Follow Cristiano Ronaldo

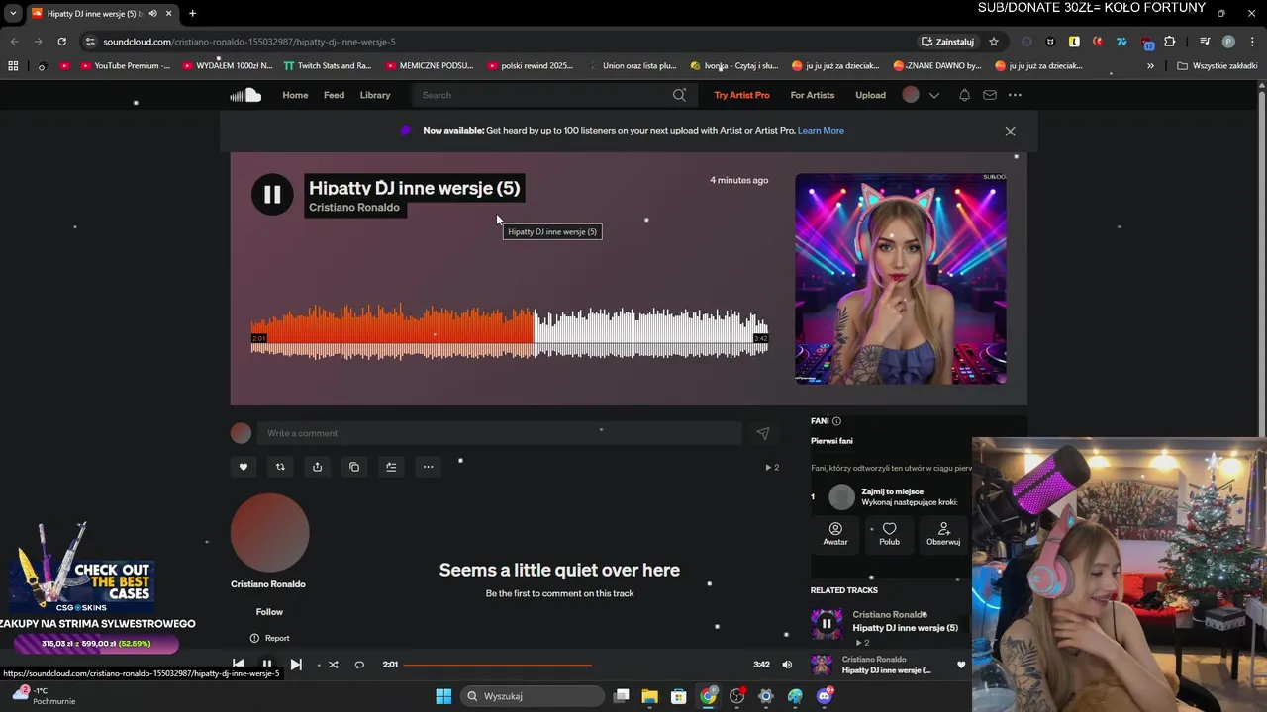269,612
